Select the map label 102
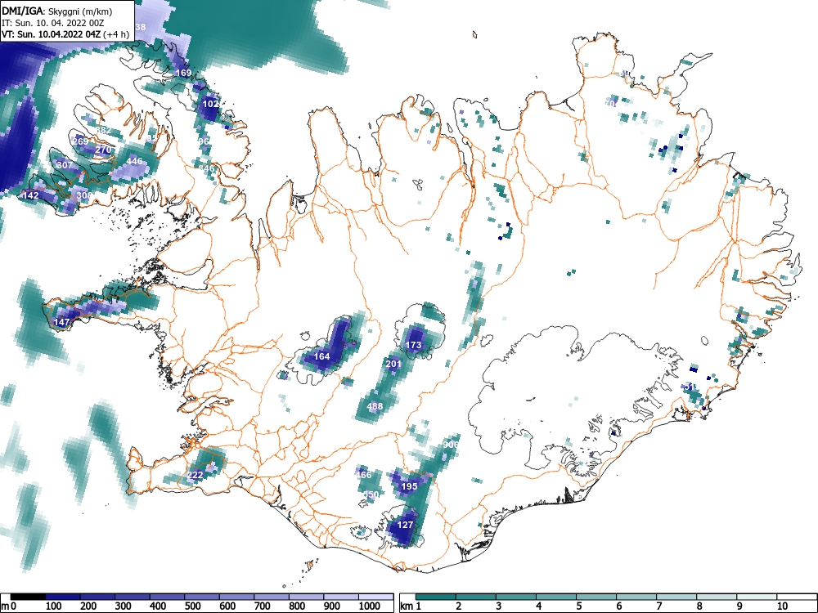Screen dimensions: 818x613 coord(211,104)
